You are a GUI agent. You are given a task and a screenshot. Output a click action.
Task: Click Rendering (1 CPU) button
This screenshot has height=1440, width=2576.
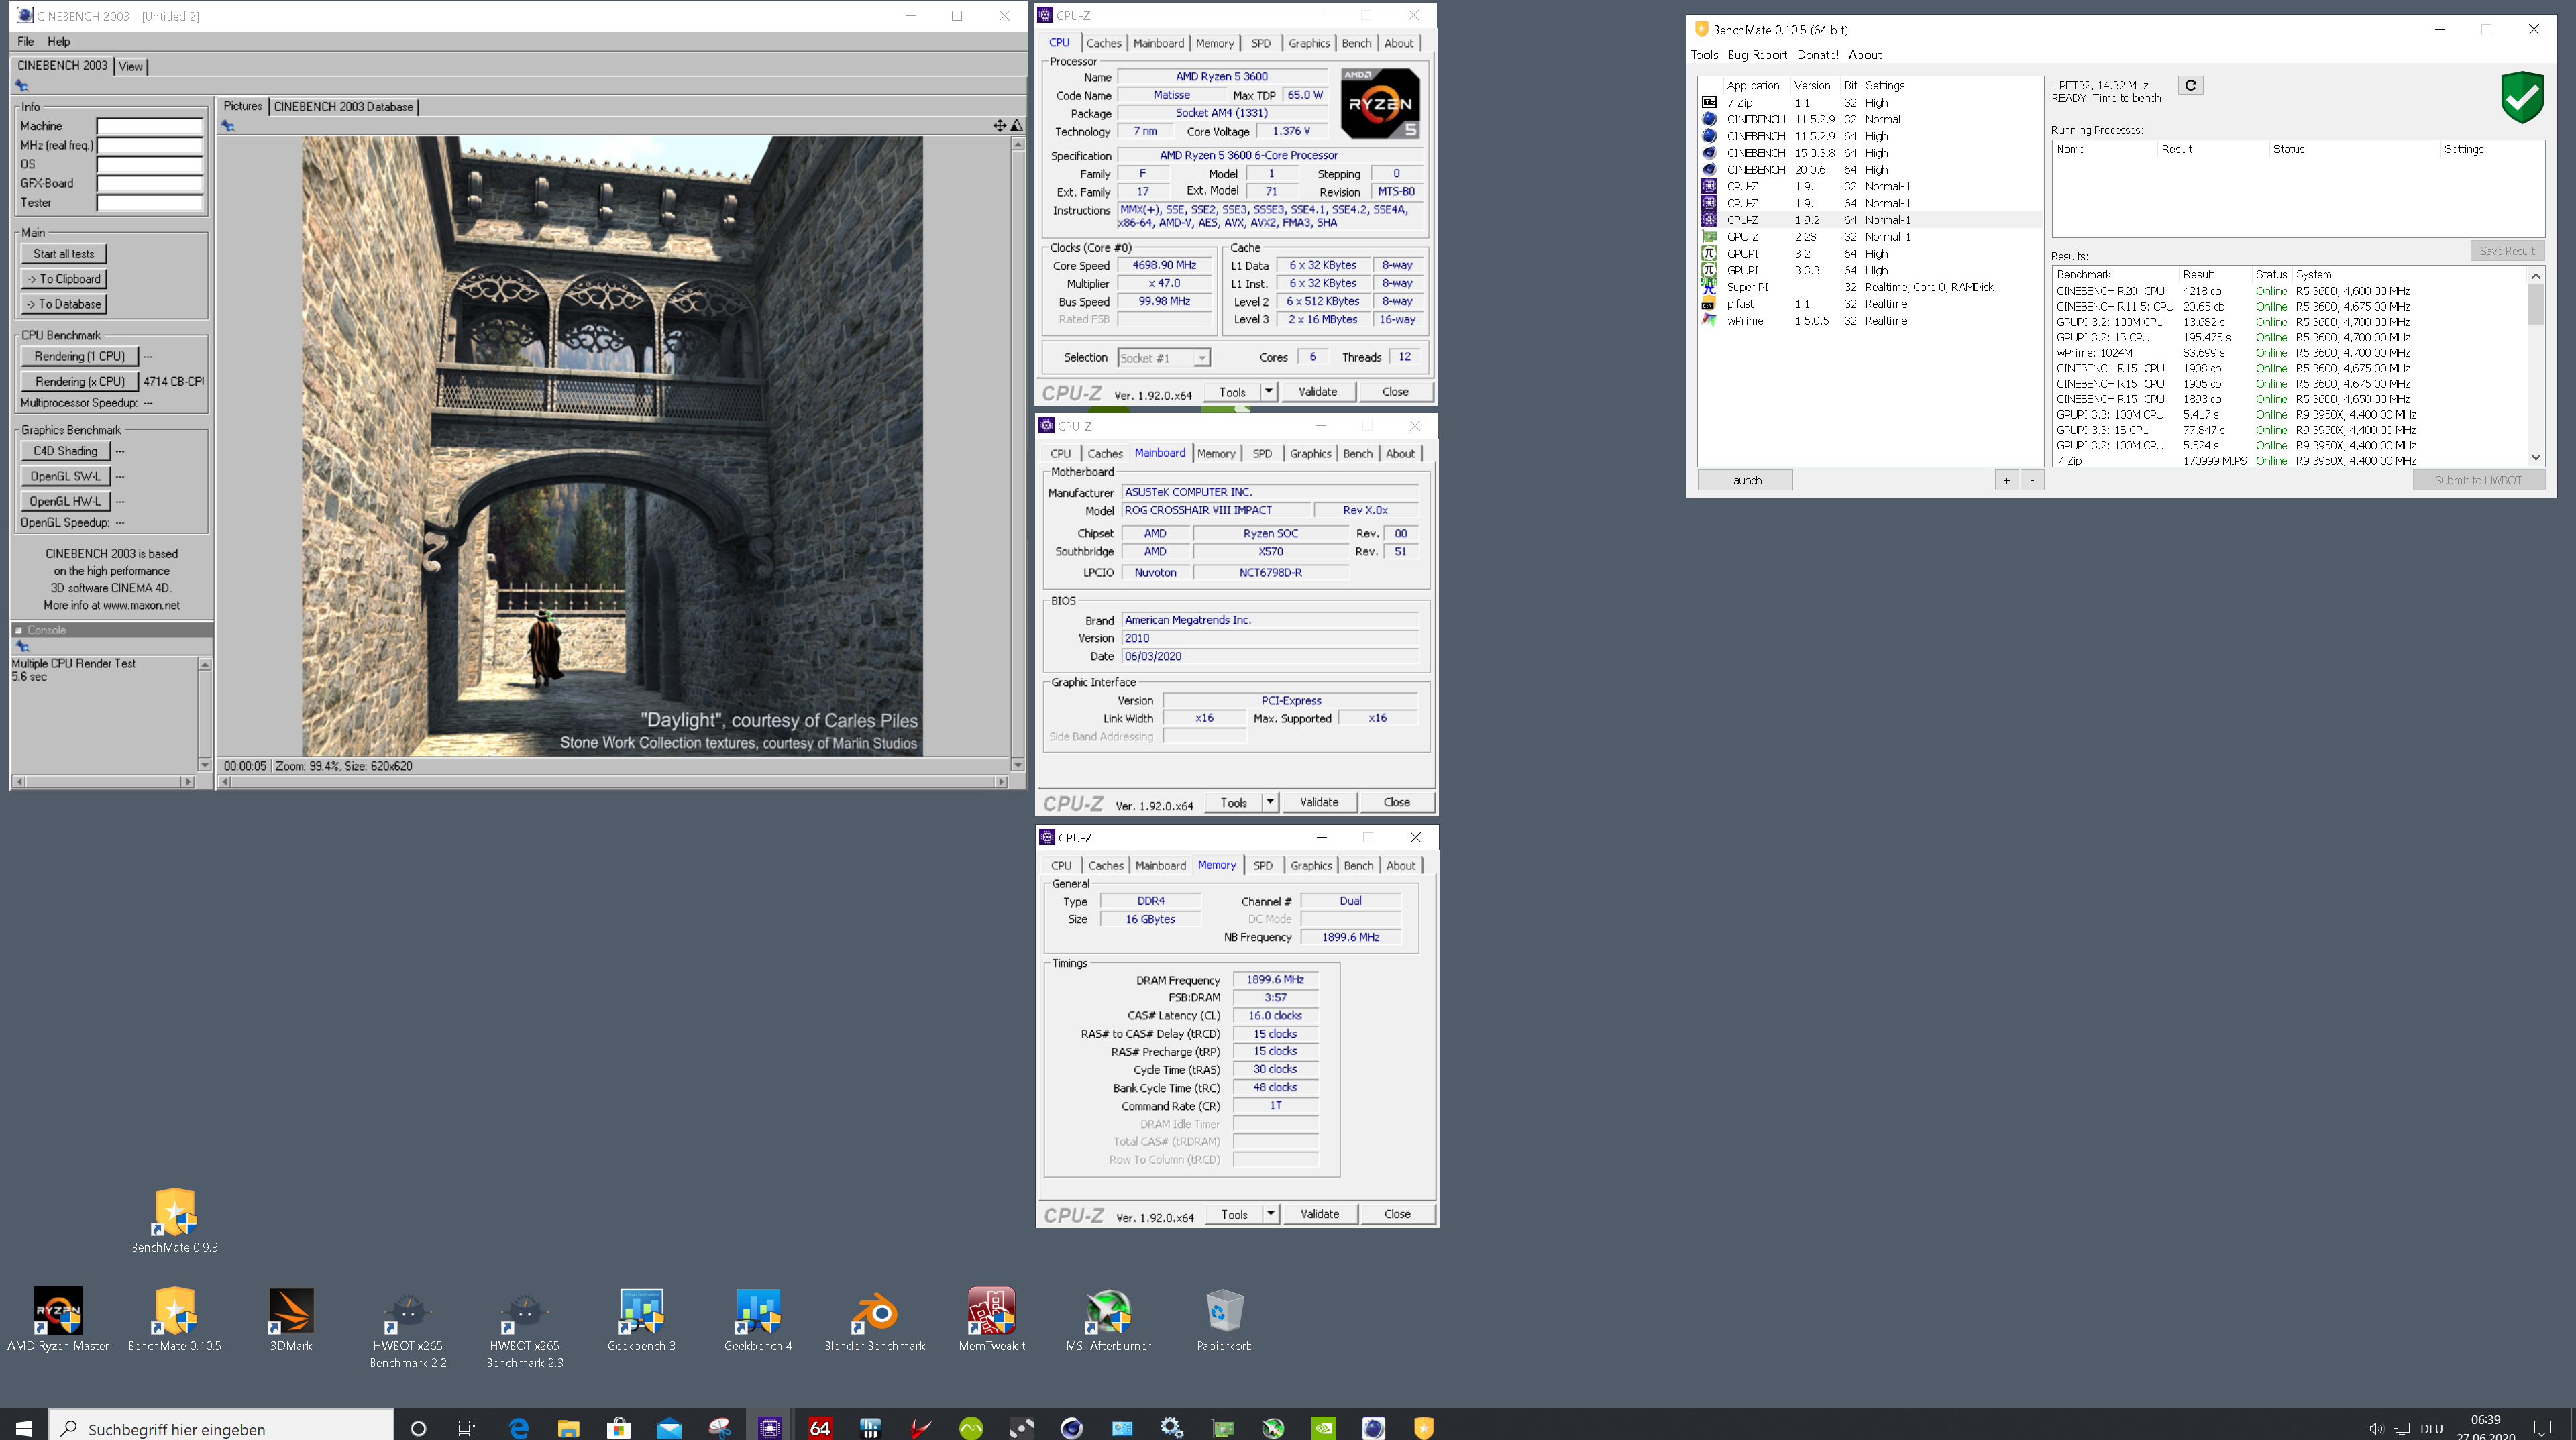tap(80, 356)
